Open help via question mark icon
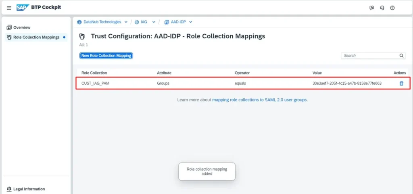This screenshot has height=194, width=413. (392, 8)
